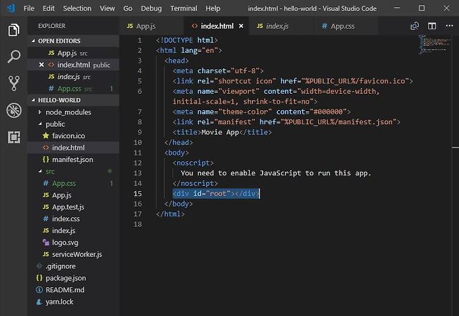Viewport: 459px width, 316px height.
Task: Click the DOCTYPE html declaration line
Action: (x=187, y=40)
